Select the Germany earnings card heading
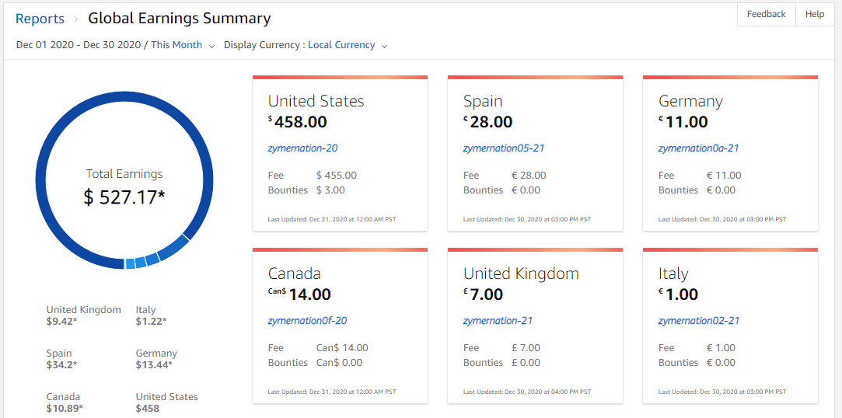Screen dimensions: 842x418 (x=690, y=101)
